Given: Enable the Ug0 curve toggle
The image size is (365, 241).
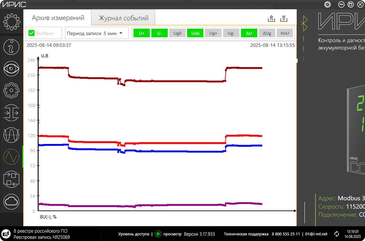Looking at the screenshot, I should tap(177, 33).
